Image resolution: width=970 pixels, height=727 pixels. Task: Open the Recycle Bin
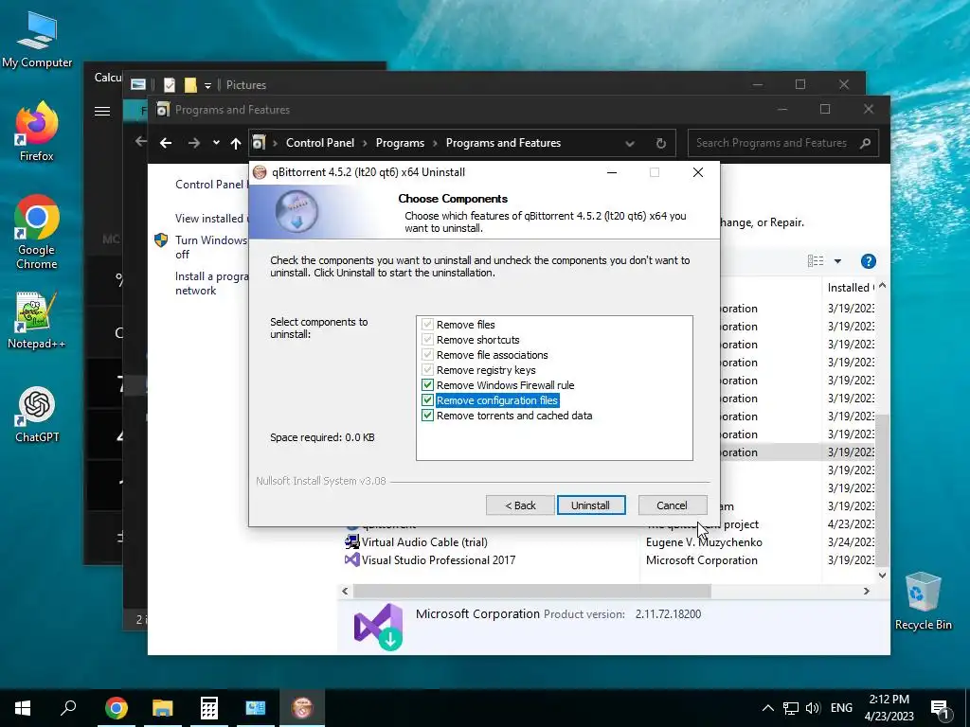pyautogui.click(x=923, y=601)
